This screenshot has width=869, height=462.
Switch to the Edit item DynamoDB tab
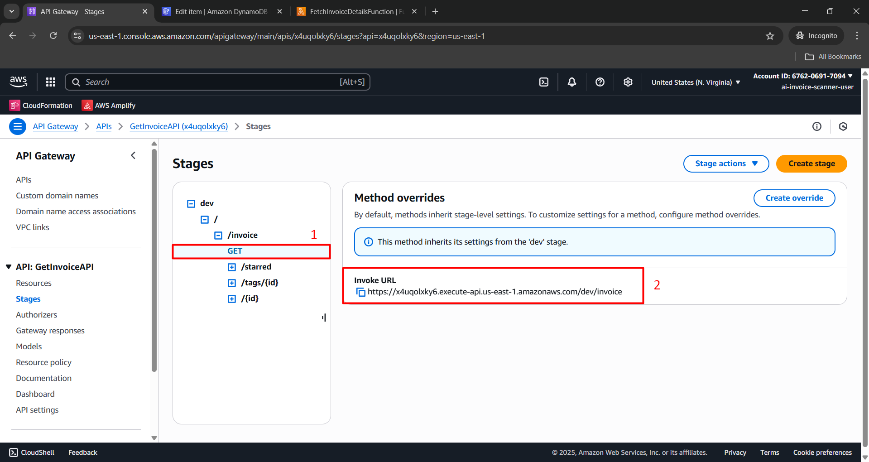point(221,12)
